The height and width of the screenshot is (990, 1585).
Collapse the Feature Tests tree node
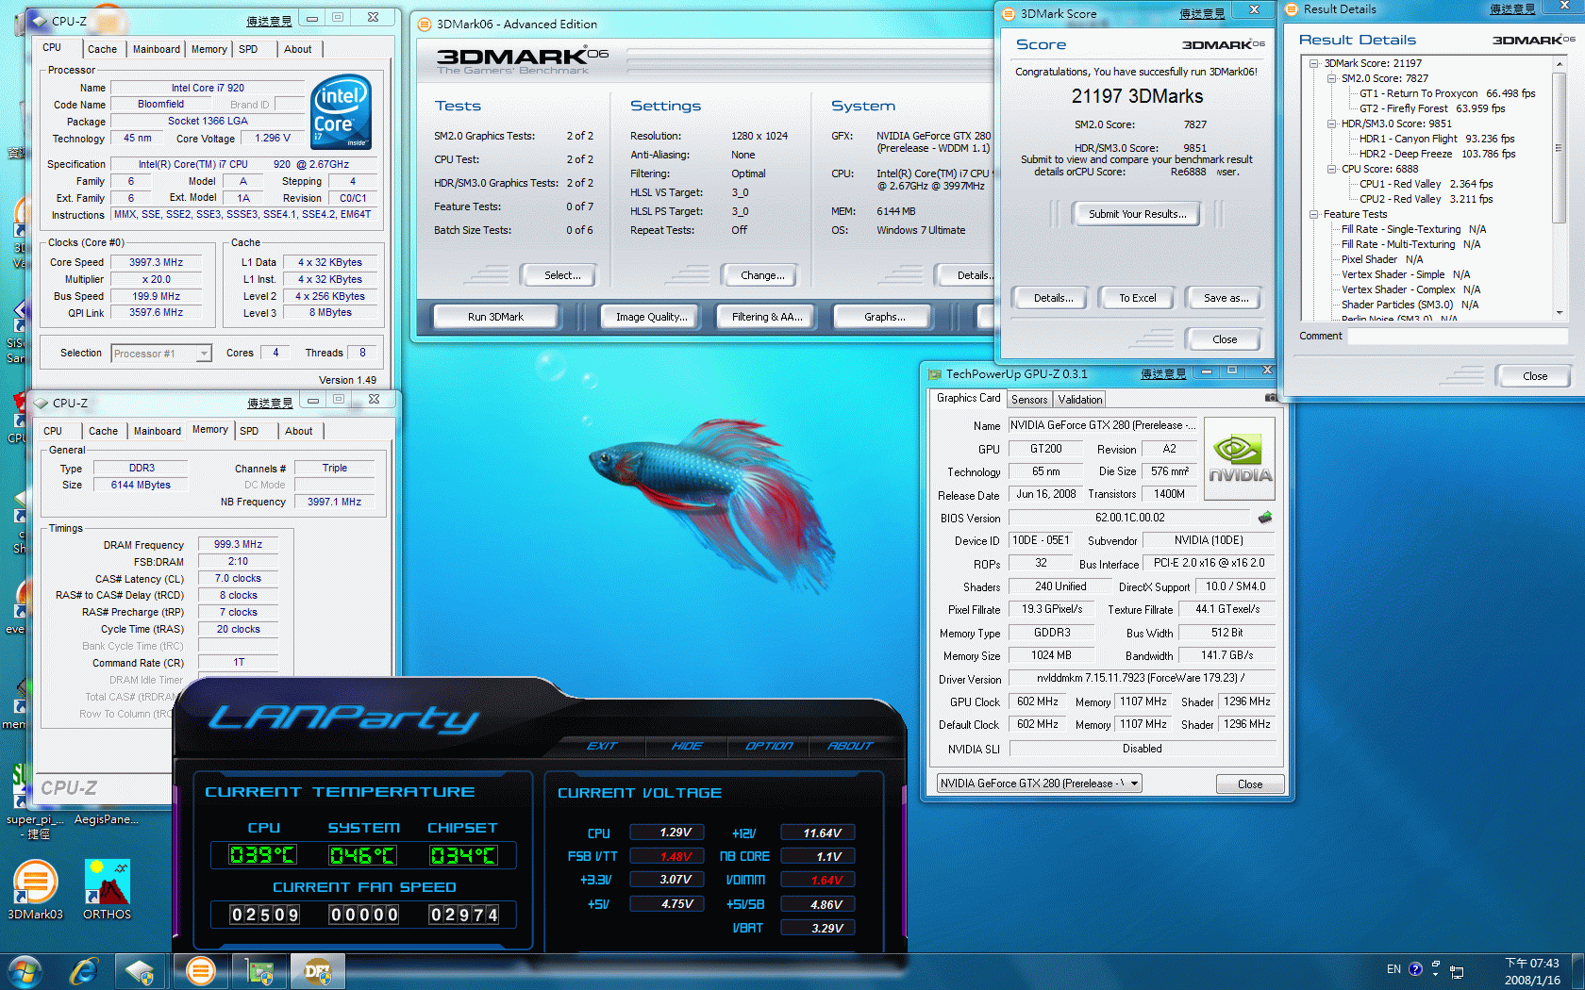[x=1314, y=214]
